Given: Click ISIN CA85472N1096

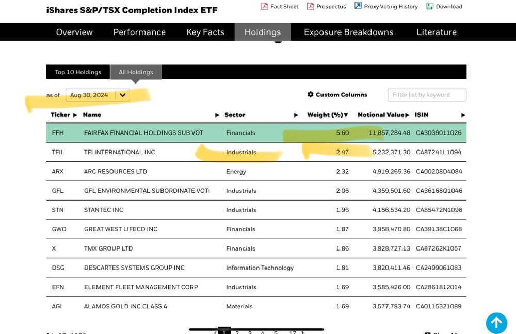Looking at the screenshot, I should pyautogui.click(x=439, y=210).
